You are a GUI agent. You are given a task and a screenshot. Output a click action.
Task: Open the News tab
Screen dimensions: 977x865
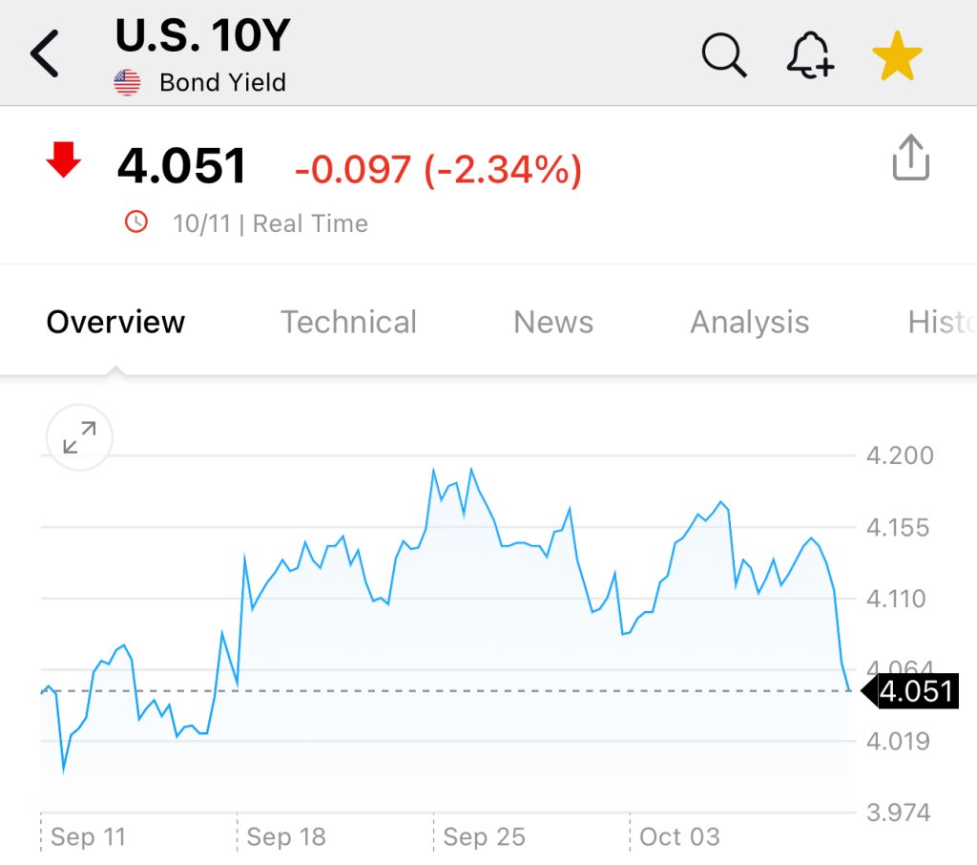(x=553, y=323)
